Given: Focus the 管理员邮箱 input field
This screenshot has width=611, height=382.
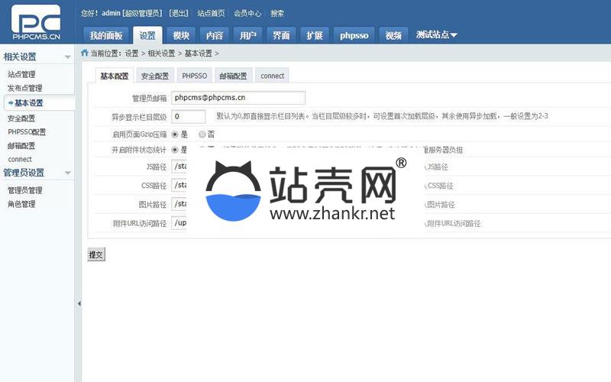Looking at the screenshot, I should click(238, 98).
